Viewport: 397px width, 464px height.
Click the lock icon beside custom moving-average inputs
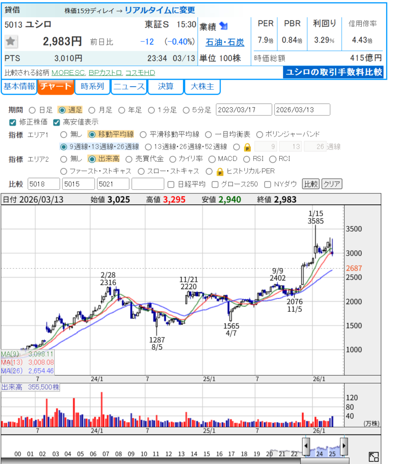tap(247, 147)
